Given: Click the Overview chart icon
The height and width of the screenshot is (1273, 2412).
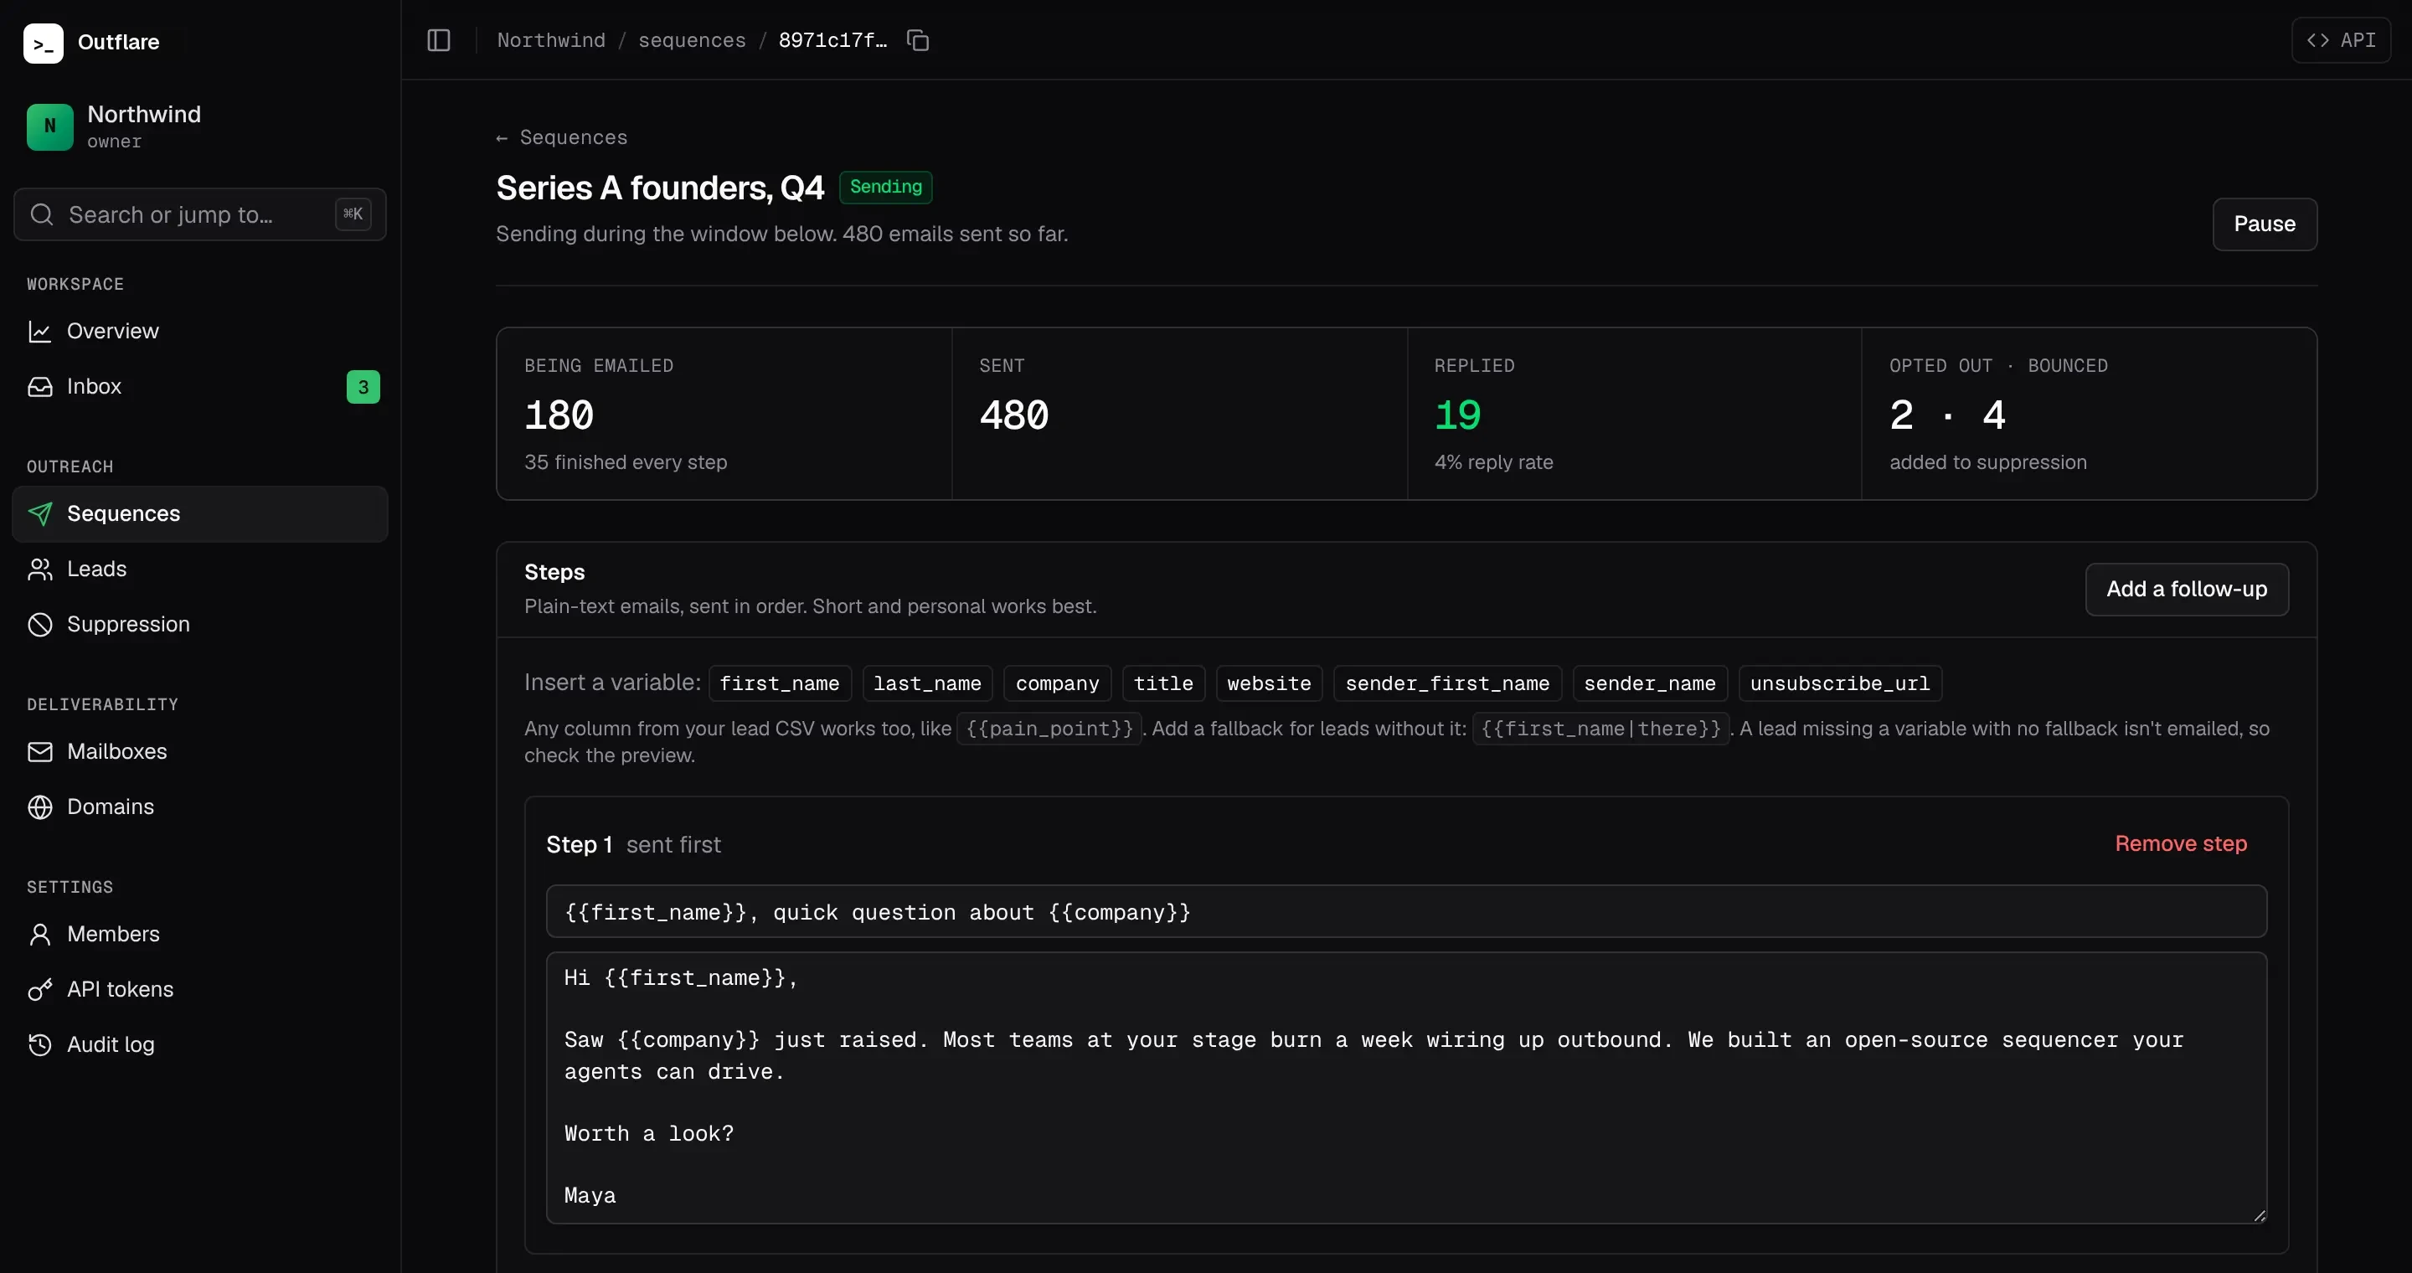Looking at the screenshot, I should (x=40, y=332).
